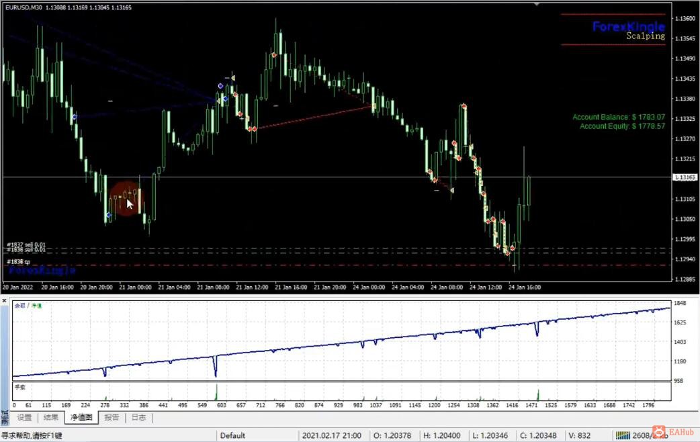Click the 603 trade number on graph axis
This screenshot has height=442, width=700.
(x=222, y=405)
